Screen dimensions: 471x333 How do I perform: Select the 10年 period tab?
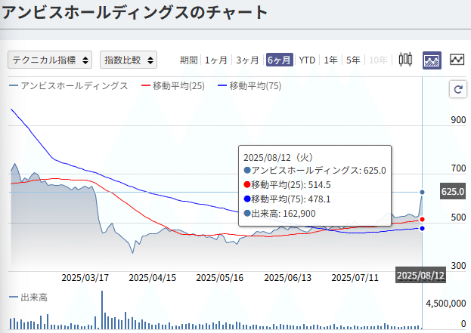pyautogui.click(x=378, y=60)
